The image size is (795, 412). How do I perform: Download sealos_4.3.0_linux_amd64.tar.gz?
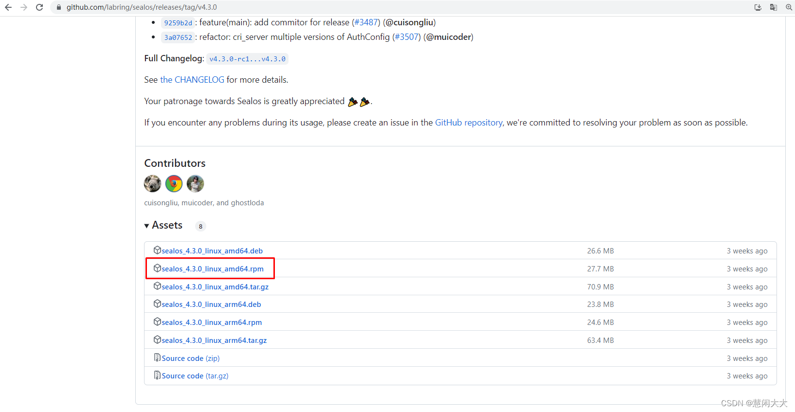[x=215, y=287]
